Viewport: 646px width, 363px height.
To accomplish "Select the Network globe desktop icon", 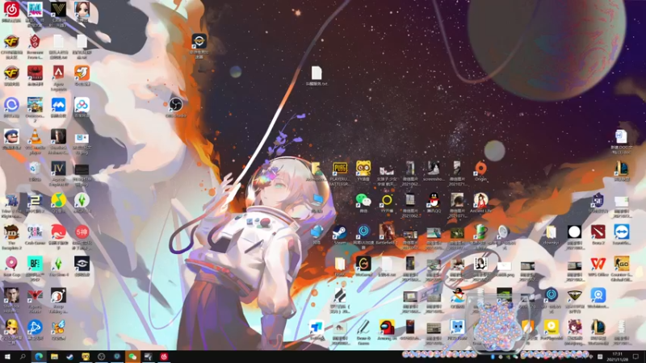I will pyautogui.click(x=317, y=232).
